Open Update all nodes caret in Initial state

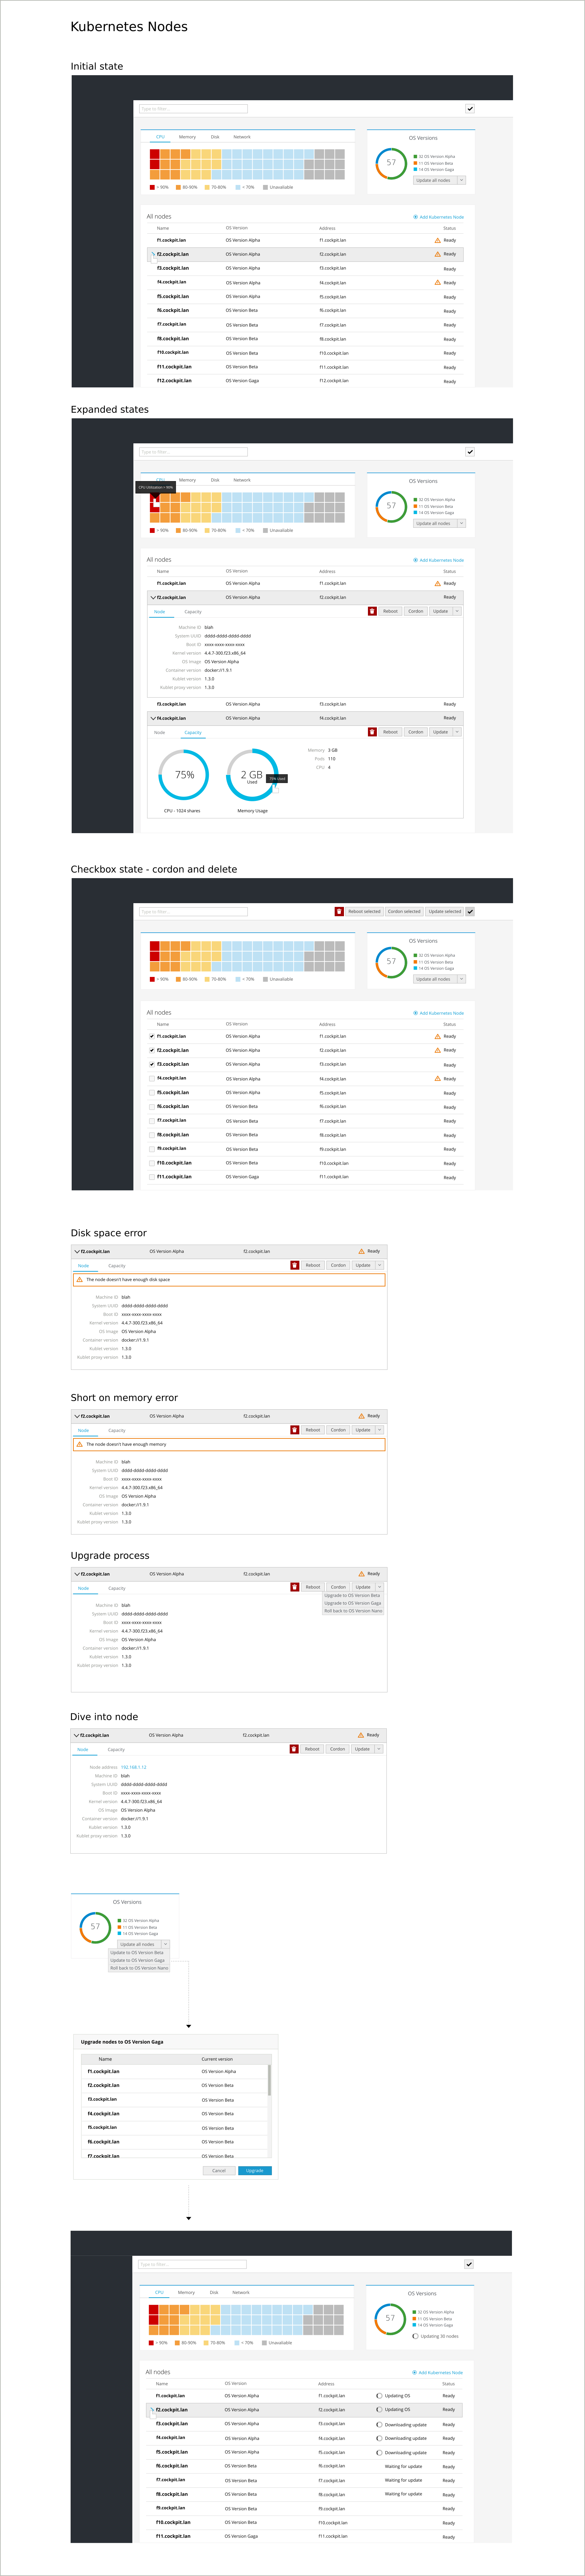click(461, 180)
